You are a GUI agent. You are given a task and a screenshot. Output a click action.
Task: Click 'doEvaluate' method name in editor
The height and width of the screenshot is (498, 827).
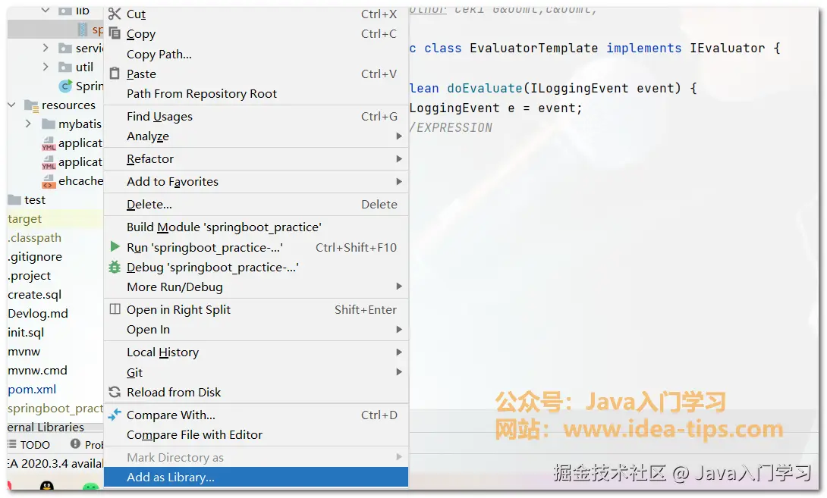coord(485,88)
